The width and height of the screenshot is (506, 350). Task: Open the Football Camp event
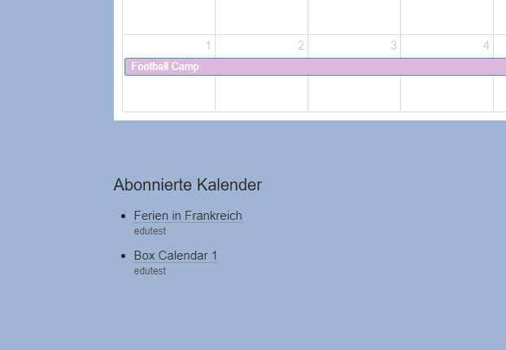point(164,67)
